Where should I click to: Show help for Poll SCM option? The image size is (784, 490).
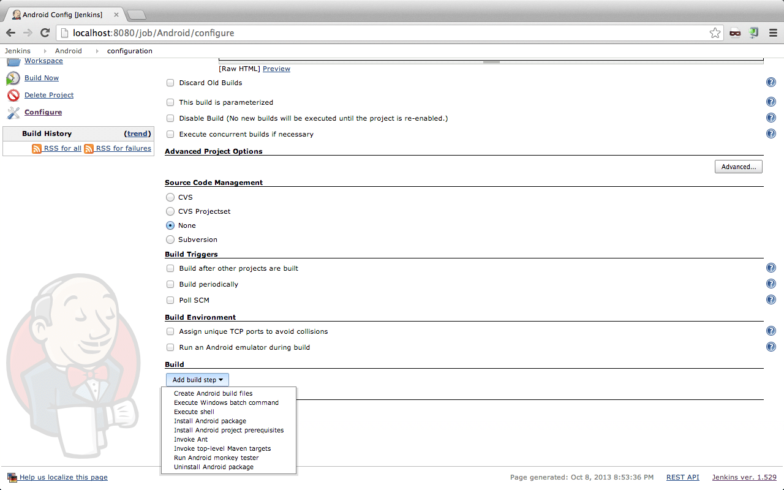tap(771, 300)
